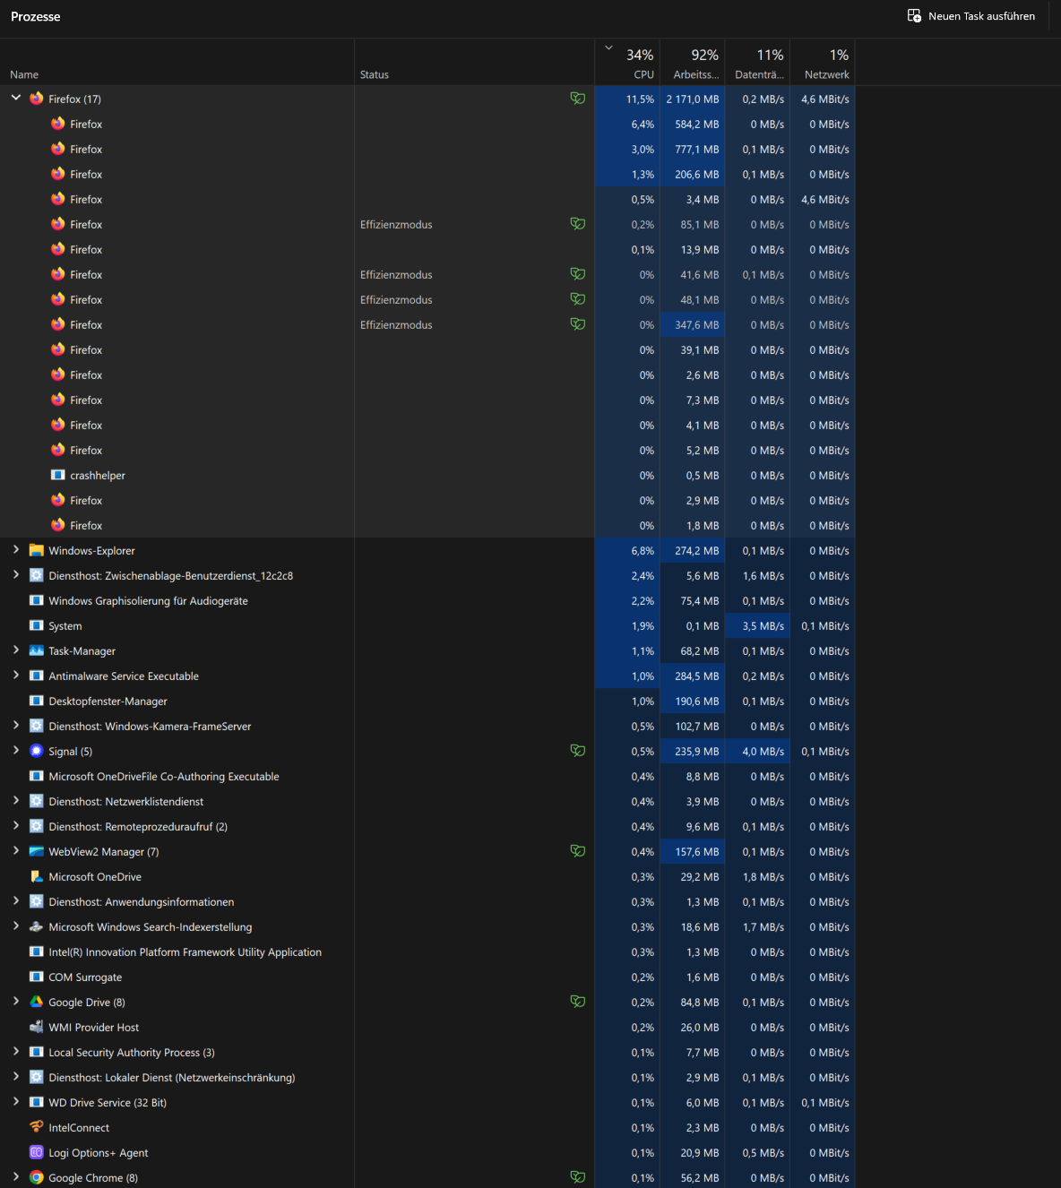This screenshot has width=1061, height=1188.
Task: Click the Desktopfenster-Manager icon
Action: (37, 701)
